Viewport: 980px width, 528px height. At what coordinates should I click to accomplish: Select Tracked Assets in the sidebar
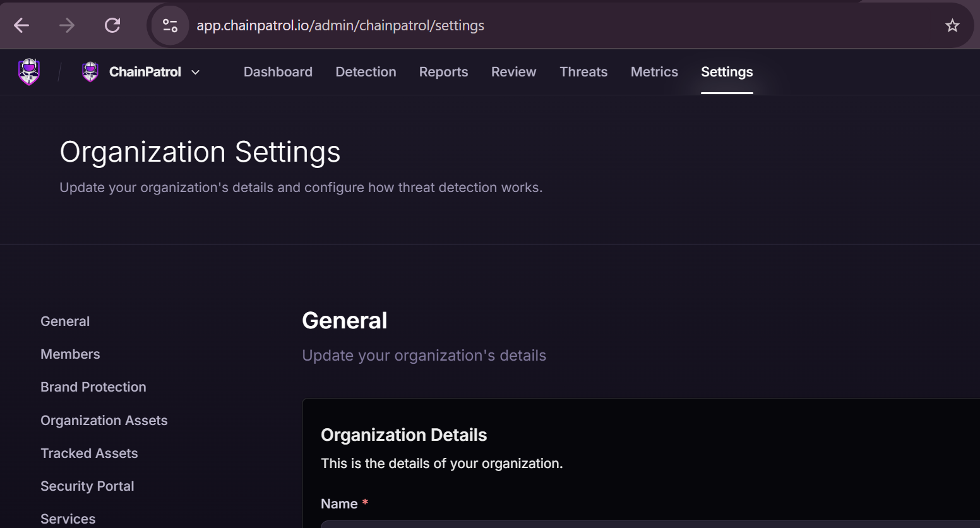click(x=89, y=453)
